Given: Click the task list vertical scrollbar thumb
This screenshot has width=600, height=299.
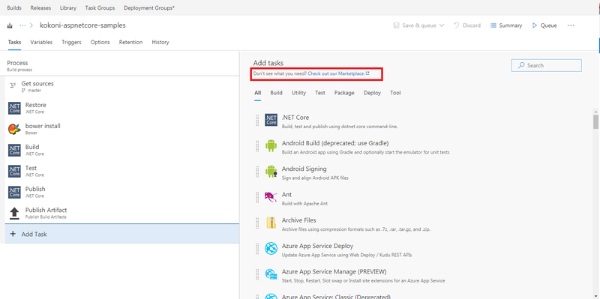Looking at the screenshot, I should click(x=595, y=121).
